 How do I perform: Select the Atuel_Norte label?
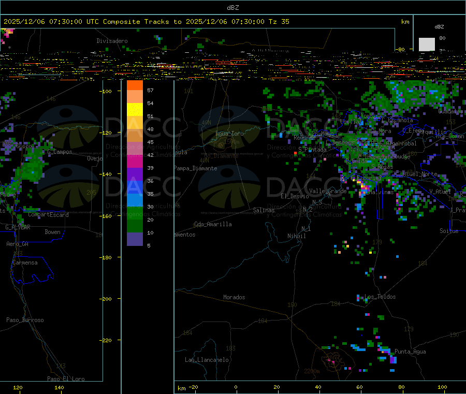click(419, 174)
